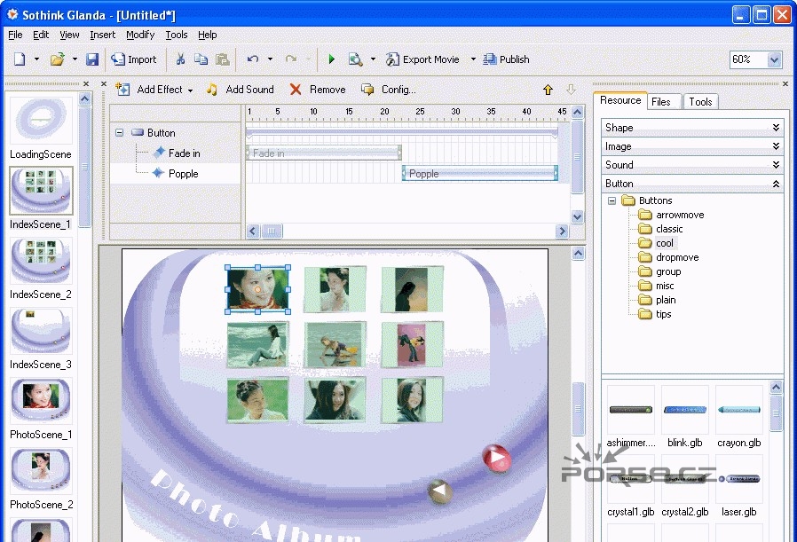
Task: Click the Undo arrow icon
Action: click(253, 59)
